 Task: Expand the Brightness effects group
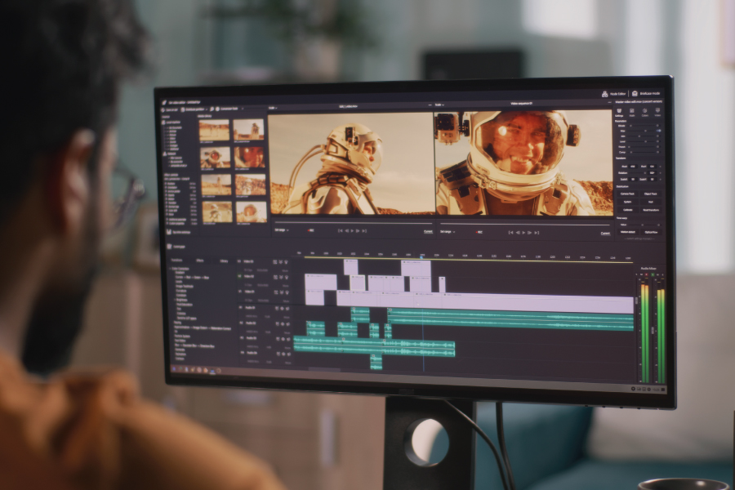[x=175, y=300]
